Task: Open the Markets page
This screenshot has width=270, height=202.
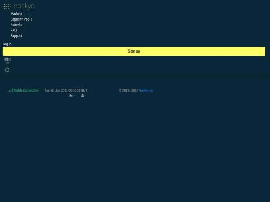Action: [16, 14]
